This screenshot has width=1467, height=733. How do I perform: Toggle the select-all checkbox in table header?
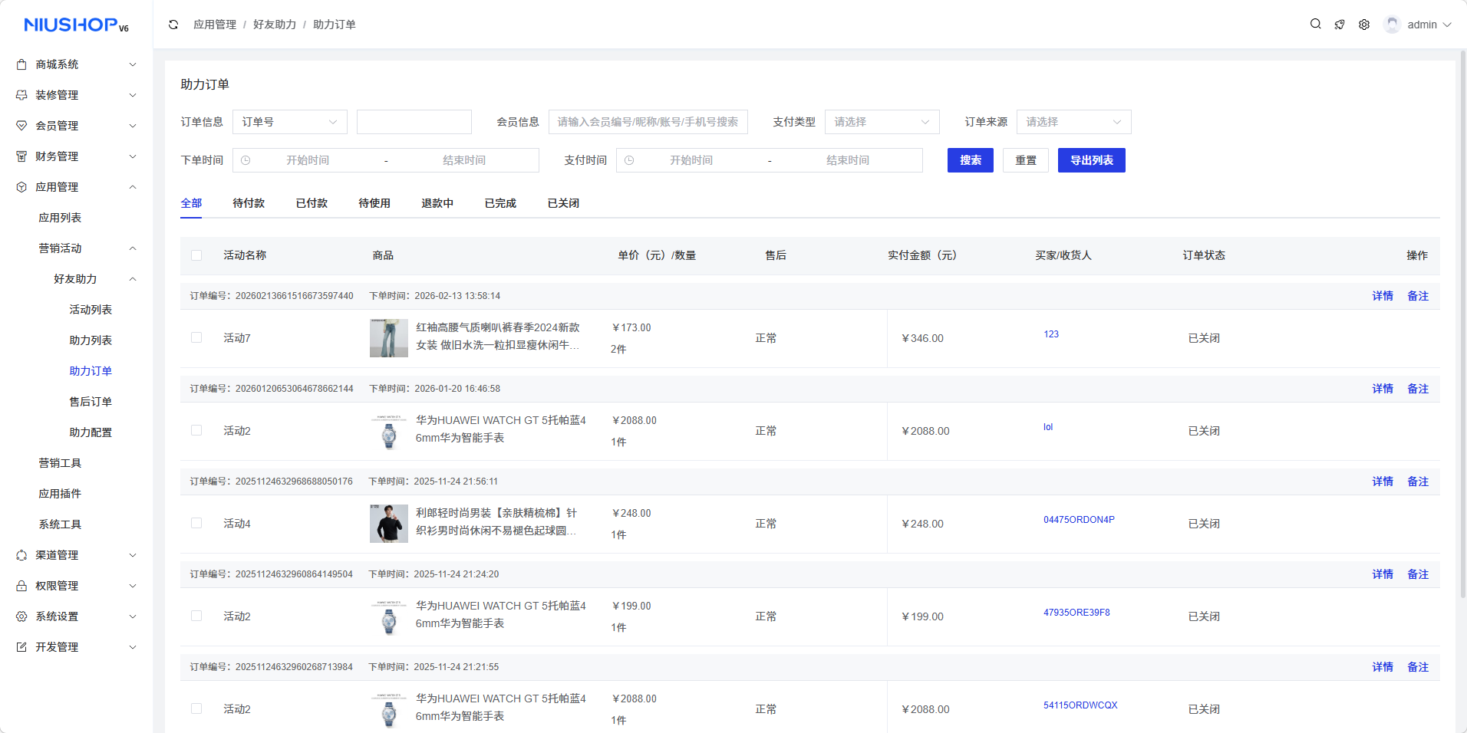click(196, 255)
